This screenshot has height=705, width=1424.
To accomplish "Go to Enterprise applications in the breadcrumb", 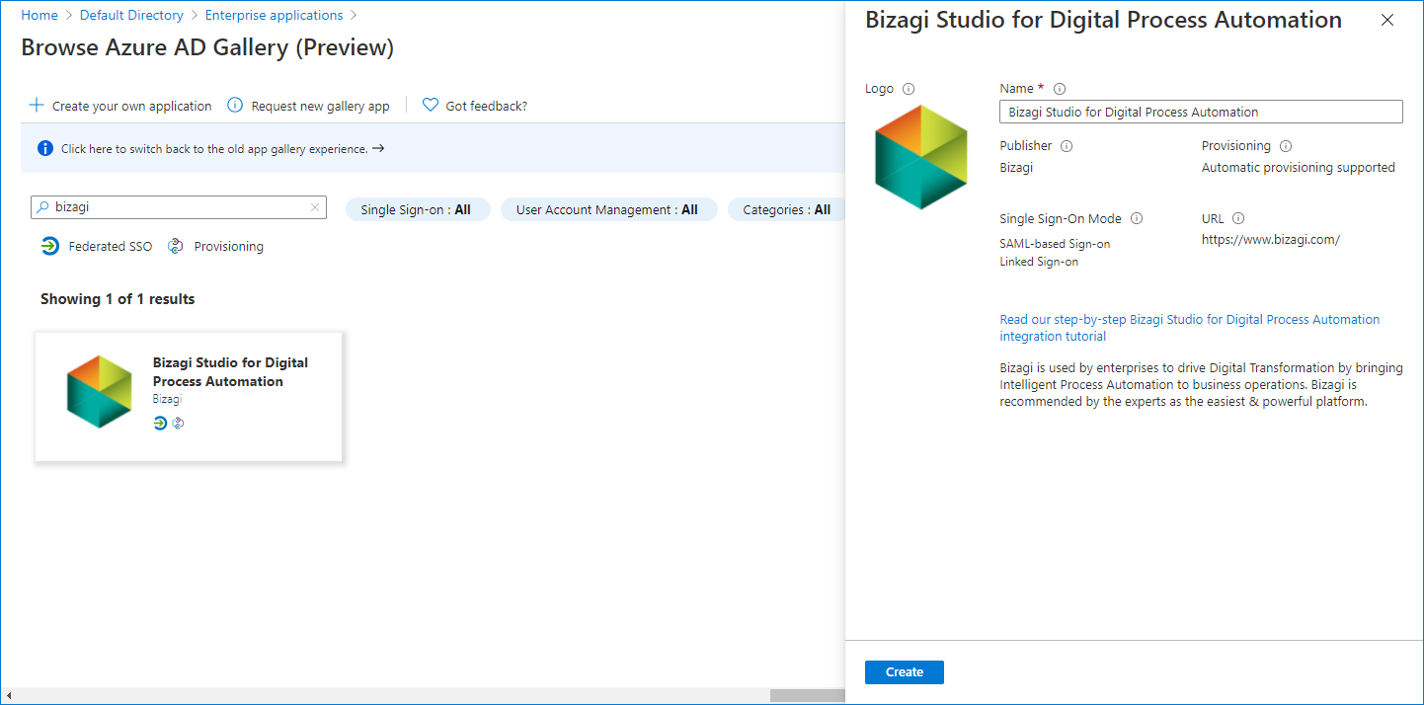I will [275, 15].
